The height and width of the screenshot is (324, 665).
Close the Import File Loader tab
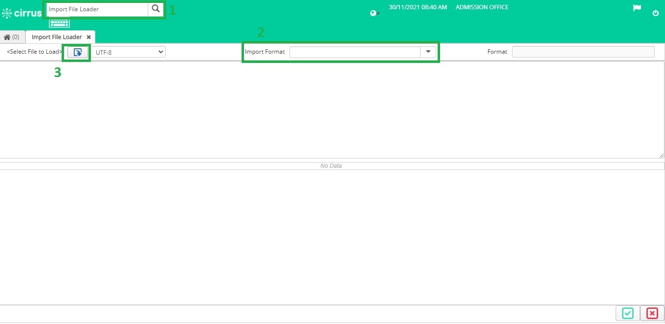89,37
